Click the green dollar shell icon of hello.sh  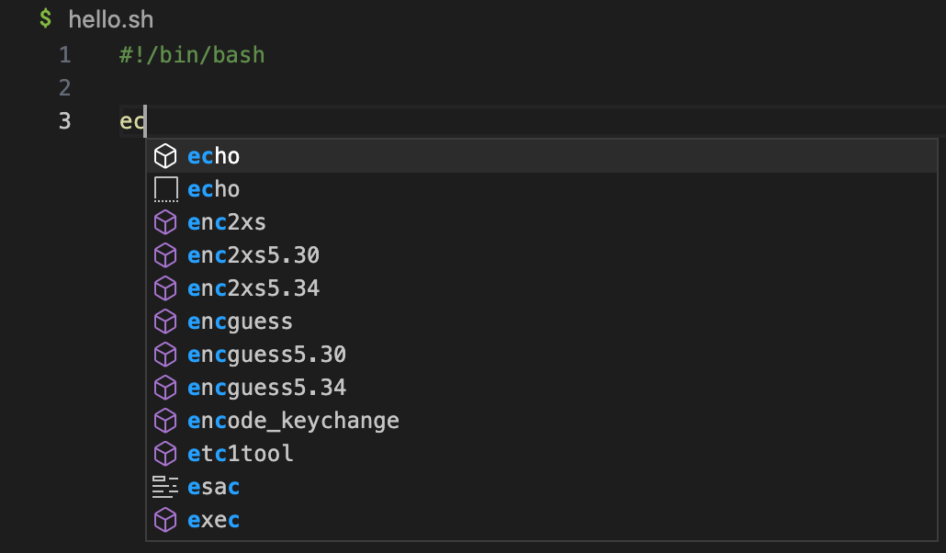[45, 18]
